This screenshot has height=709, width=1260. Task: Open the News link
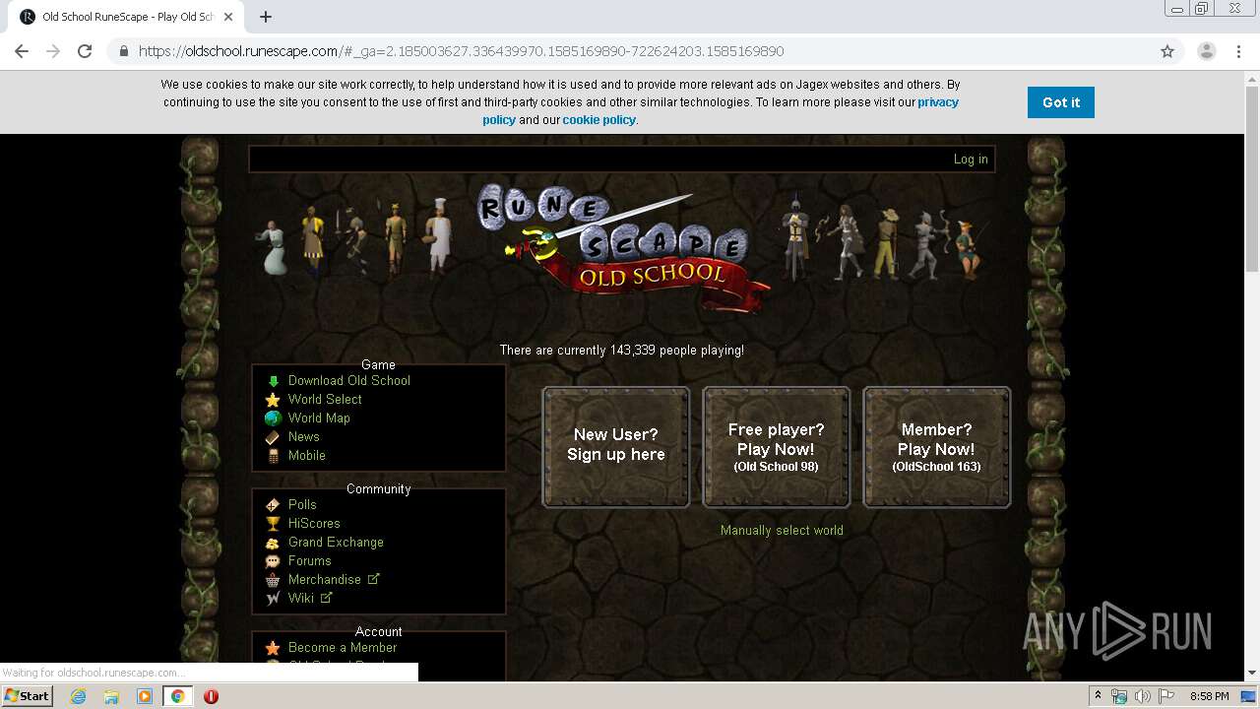(x=304, y=437)
